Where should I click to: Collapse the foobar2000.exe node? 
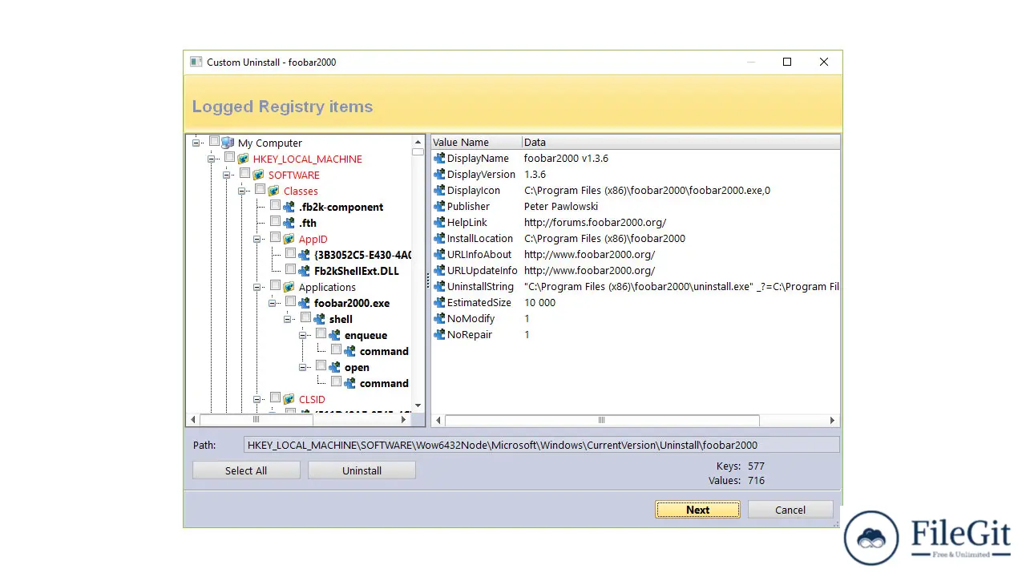273,303
